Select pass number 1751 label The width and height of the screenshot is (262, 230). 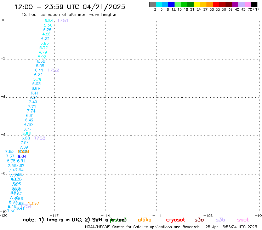pos(63,21)
